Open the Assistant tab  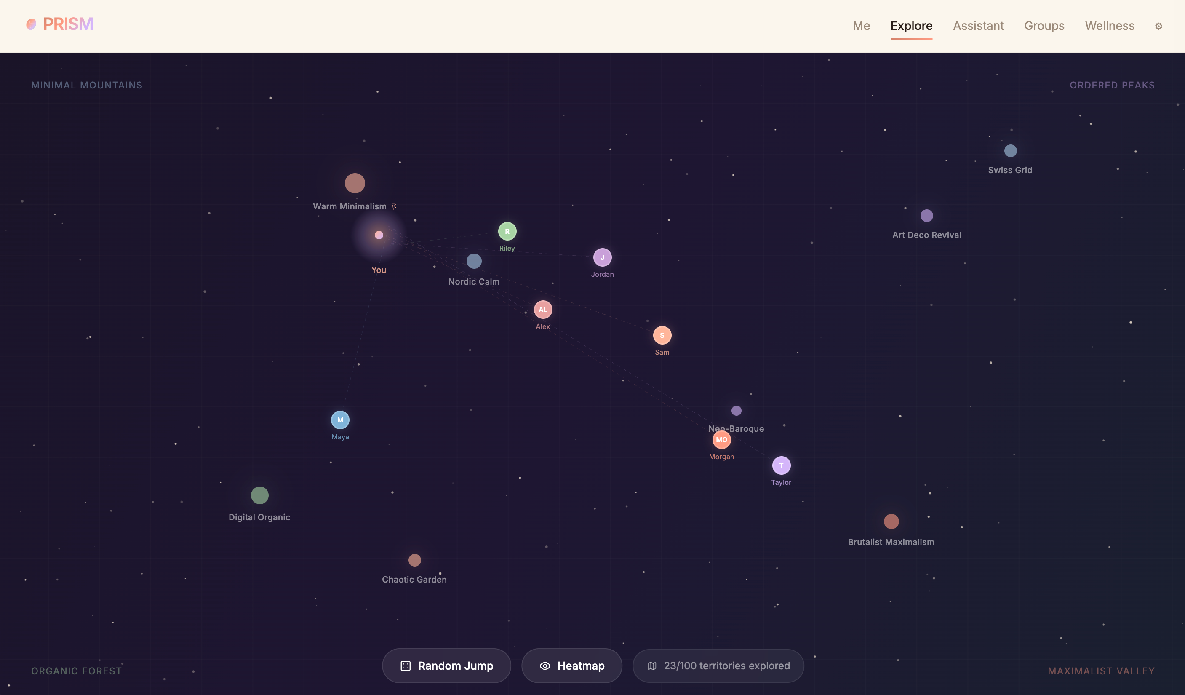(x=978, y=26)
